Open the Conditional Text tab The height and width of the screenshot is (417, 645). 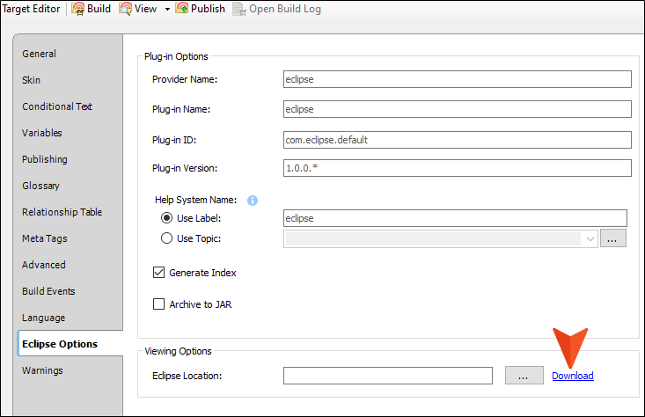(57, 106)
